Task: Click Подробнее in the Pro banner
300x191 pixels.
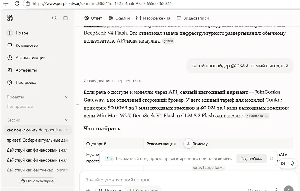Action: click(x=251, y=158)
